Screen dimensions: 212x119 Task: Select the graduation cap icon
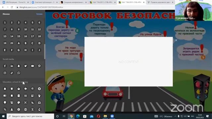(26, 89)
